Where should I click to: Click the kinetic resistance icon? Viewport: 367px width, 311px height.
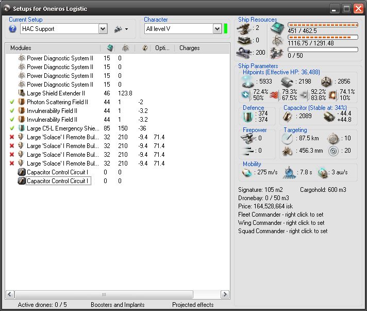(x=304, y=95)
